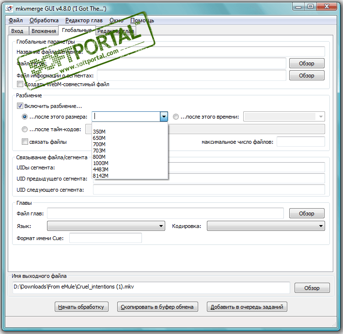Choose 703M from the size list

[130, 151]
